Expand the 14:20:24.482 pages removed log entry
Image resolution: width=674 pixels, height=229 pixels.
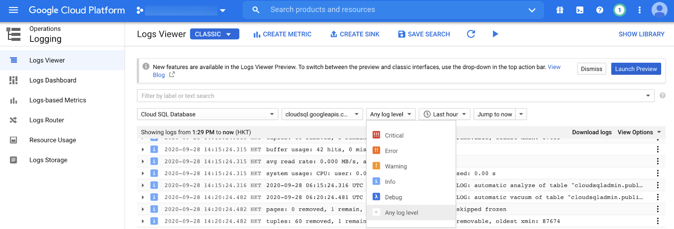143,209
